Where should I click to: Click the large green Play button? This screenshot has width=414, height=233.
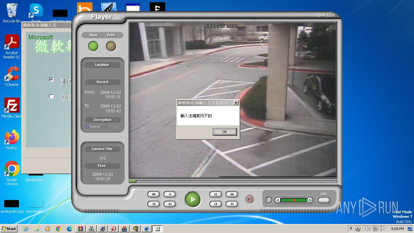(193, 199)
